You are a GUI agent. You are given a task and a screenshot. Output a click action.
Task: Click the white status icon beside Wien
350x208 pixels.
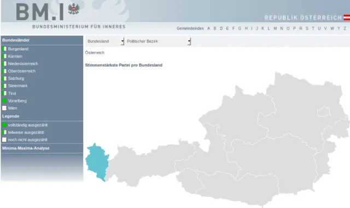click(x=4, y=108)
